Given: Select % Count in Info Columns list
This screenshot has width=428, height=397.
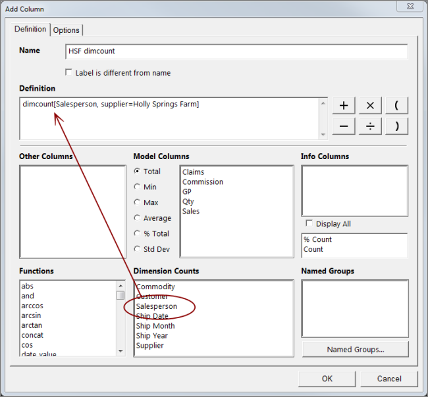Looking at the screenshot, I should [x=318, y=239].
